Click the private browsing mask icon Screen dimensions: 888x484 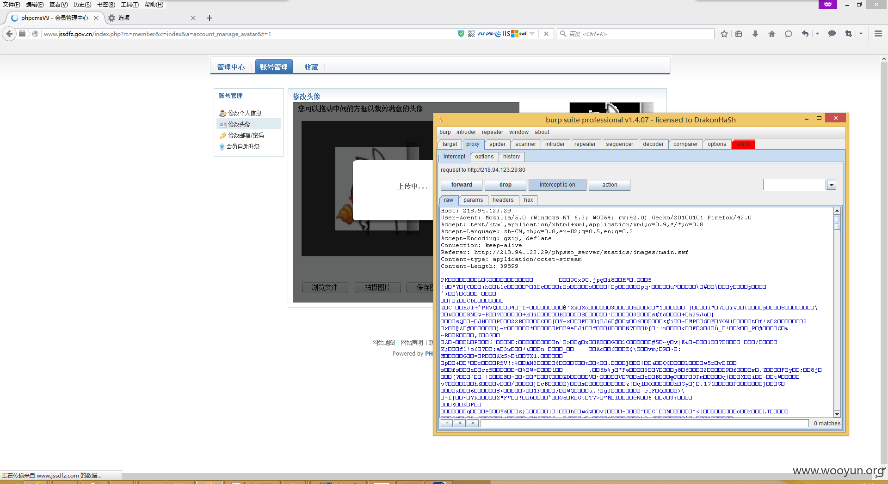[828, 4]
